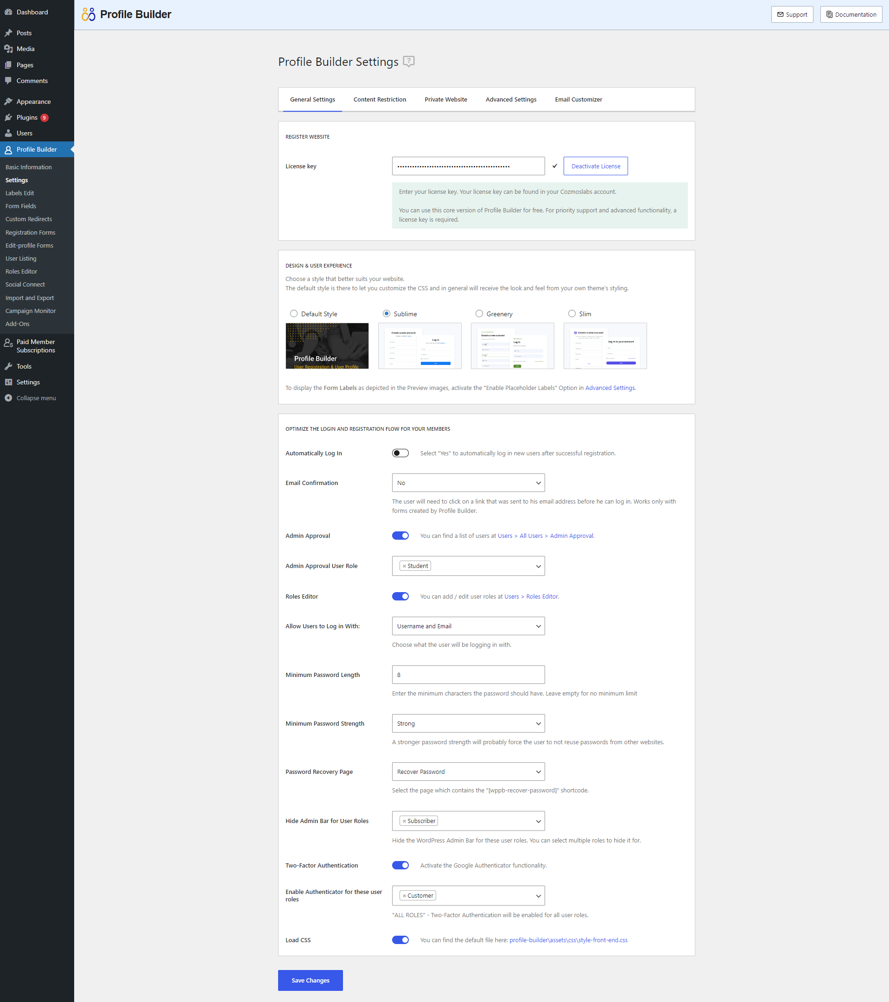Select the Sublime style radio button
Viewport: 889px width, 1002px height.
386,313
